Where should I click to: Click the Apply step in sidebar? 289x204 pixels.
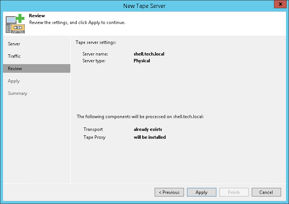(x=14, y=81)
